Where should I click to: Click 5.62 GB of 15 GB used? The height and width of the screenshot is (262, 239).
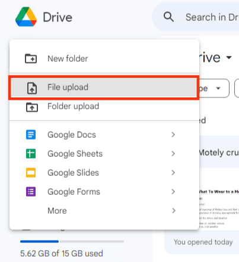click(62, 253)
